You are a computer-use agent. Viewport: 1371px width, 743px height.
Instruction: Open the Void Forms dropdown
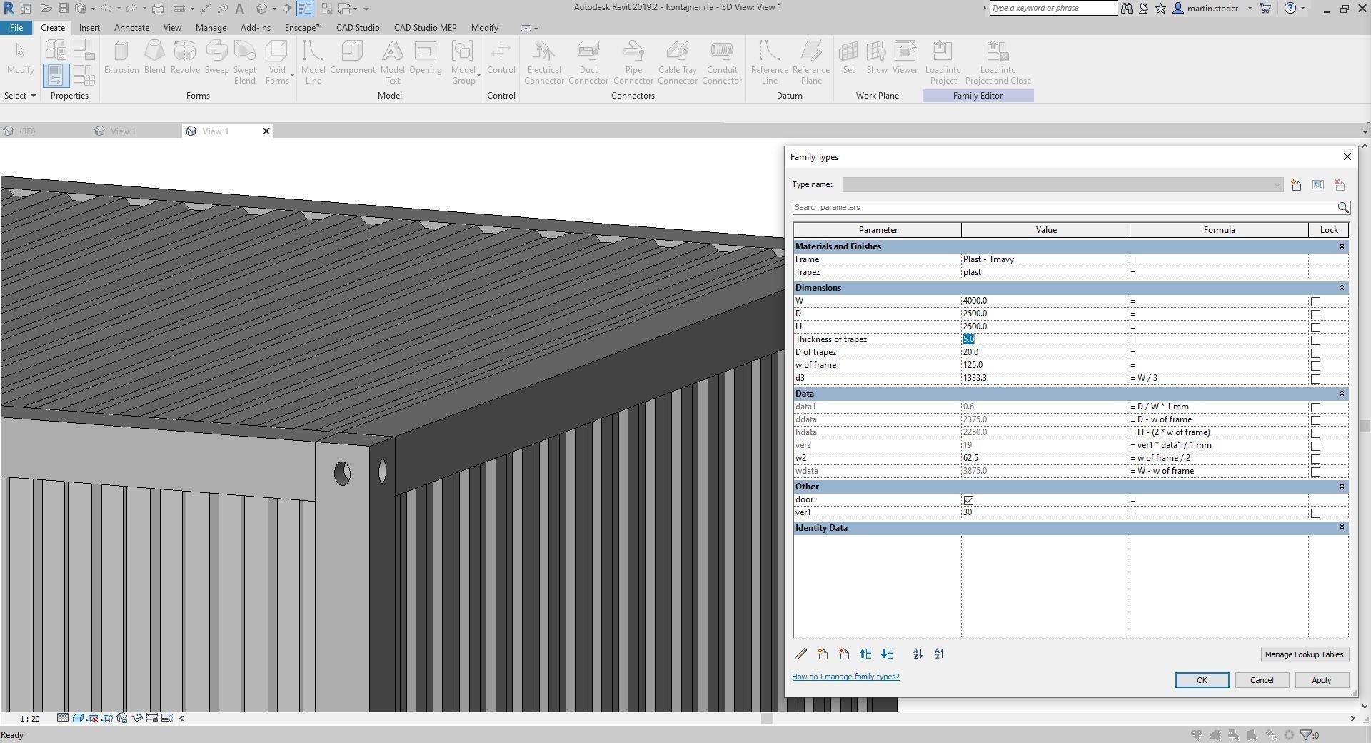click(x=276, y=62)
